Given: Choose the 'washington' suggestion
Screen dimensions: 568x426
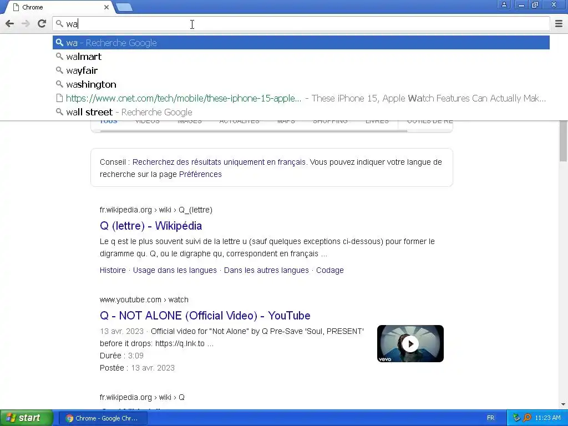Looking at the screenshot, I should click(x=301, y=84).
